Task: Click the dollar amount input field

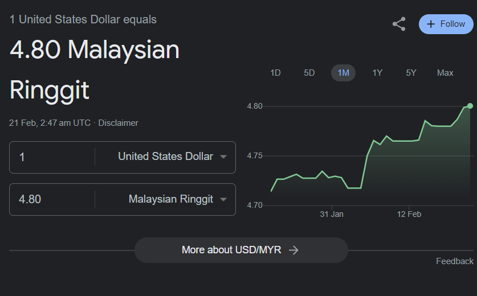Action: point(52,157)
